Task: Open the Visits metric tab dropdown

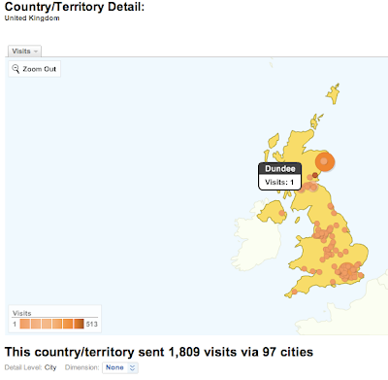Action: tap(24, 52)
